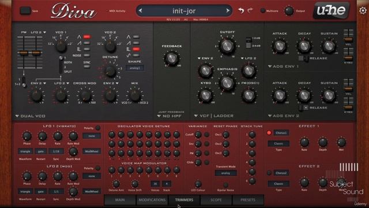Open the LFO 1 Sync 1/16 selector
Image resolution: width=369 pixels, height=208 pixels.
[x=56, y=151]
